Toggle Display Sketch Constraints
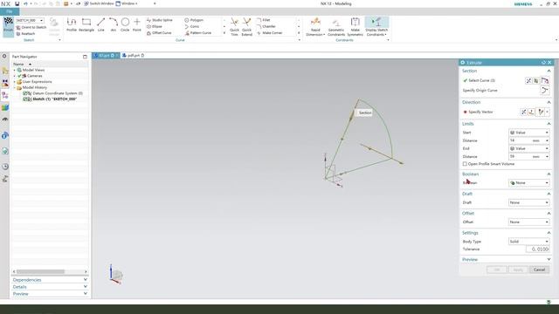The width and height of the screenshot is (559, 314). 376,27
